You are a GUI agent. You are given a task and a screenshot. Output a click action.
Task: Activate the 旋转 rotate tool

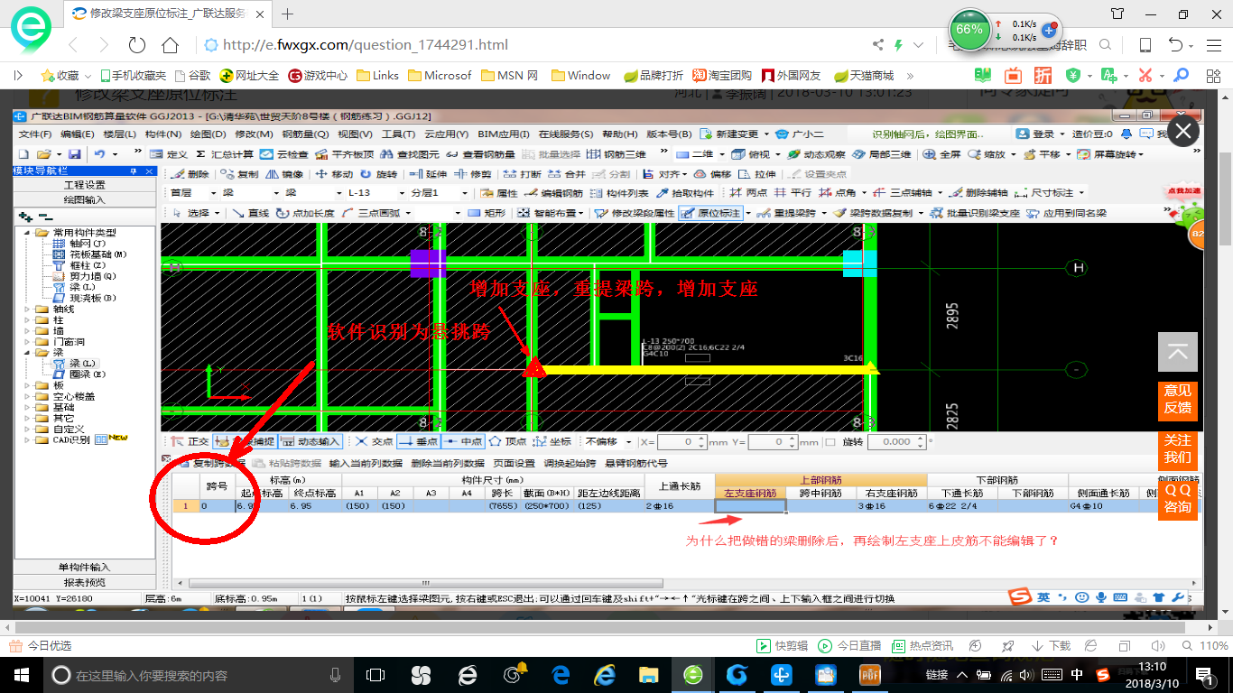pyautogui.click(x=378, y=174)
